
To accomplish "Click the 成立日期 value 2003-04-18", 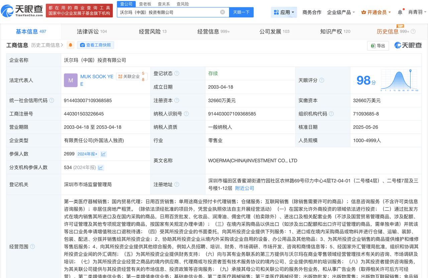I will coord(220,87).
